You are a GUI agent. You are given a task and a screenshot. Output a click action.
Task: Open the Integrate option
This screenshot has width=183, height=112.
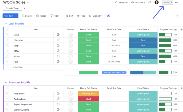click(121, 2)
